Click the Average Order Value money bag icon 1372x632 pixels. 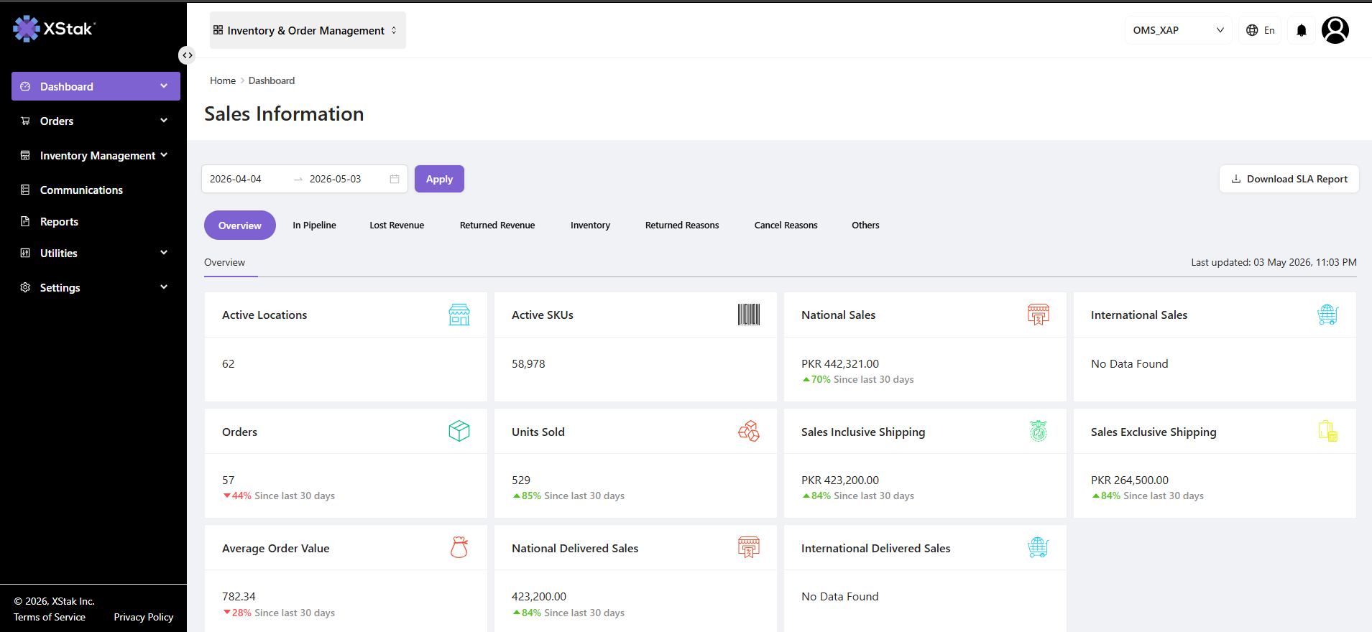click(459, 547)
